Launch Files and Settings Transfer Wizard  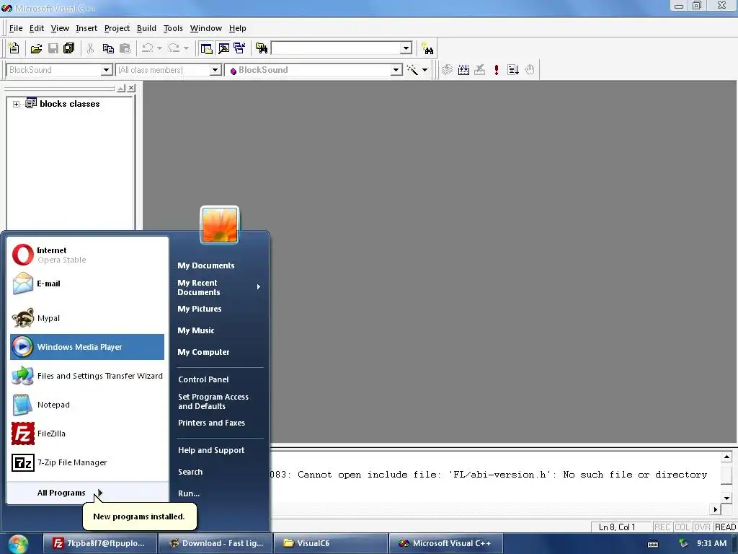(87, 375)
